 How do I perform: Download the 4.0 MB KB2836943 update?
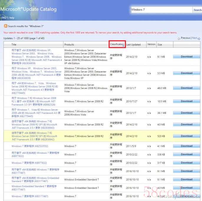187,124
